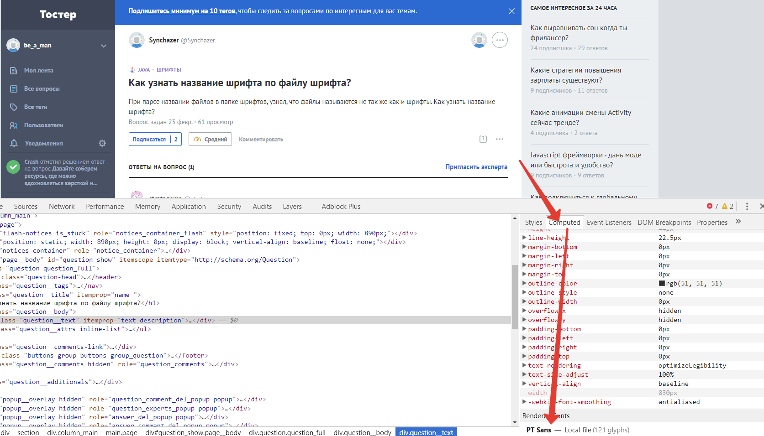Viewport: 764px width, 436px height.
Task: Open Все вопросы icon in sidebar
Action: (x=14, y=88)
